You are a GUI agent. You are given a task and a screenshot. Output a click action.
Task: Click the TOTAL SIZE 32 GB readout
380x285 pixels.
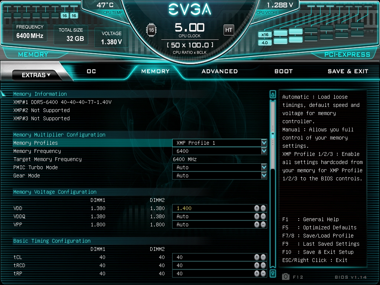point(71,35)
